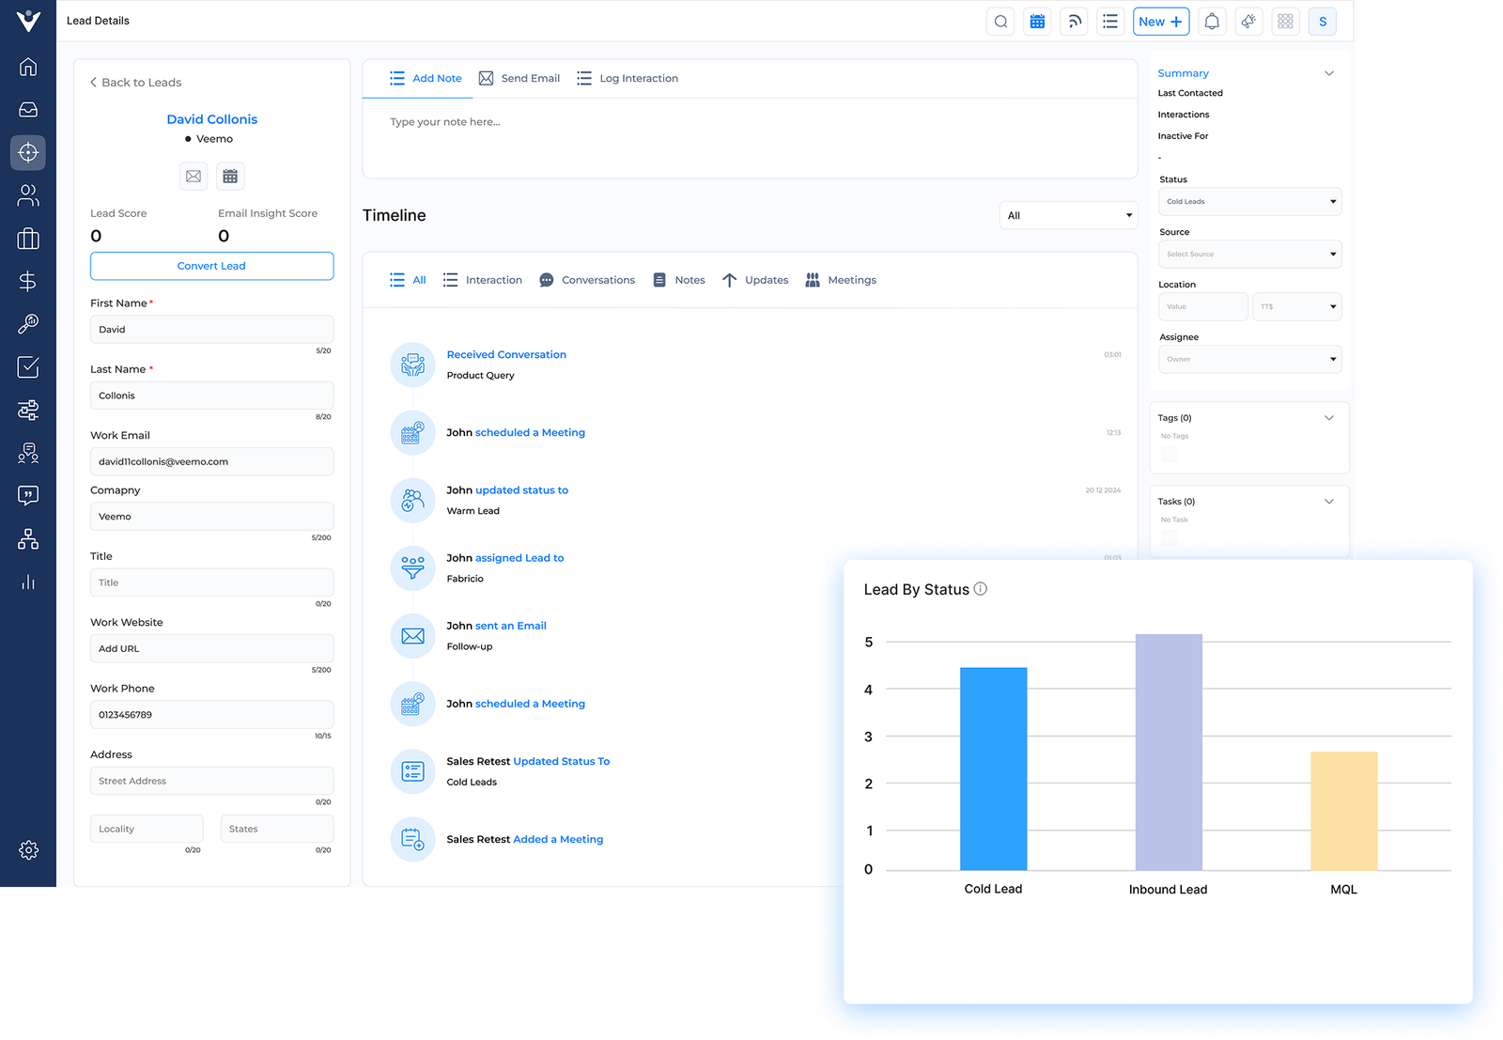Collapse the Tags (0) section chevron
The height and width of the screenshot is (1040, 1503).
click(1329, 418)
